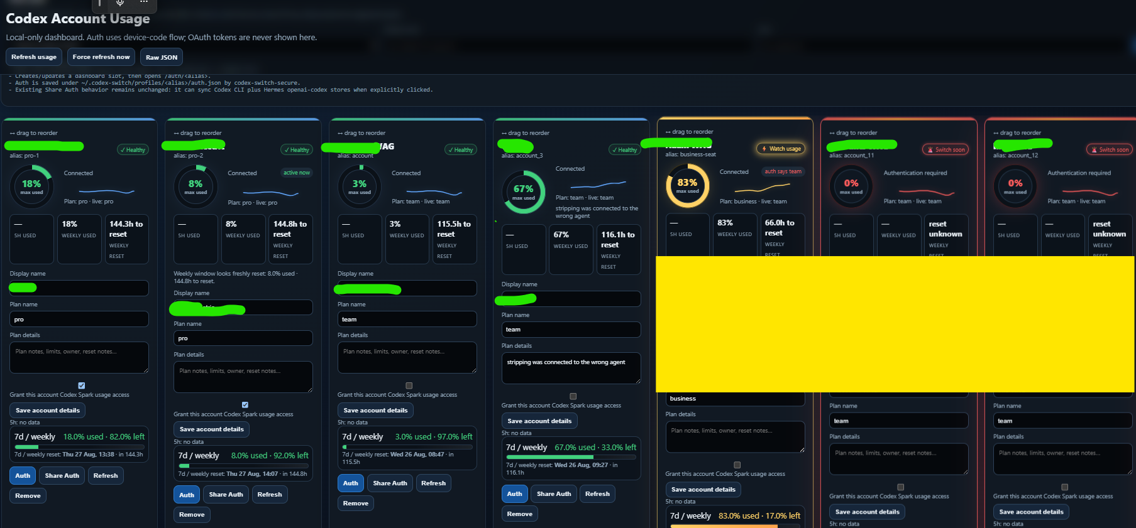Focus the Plan details note on the account_3 card

point(571,369)
